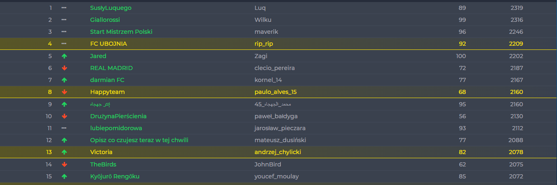The width and height of the screenshot is (557, 185).
Task: Click rank number 11 in the table
Action: [49, 128]
